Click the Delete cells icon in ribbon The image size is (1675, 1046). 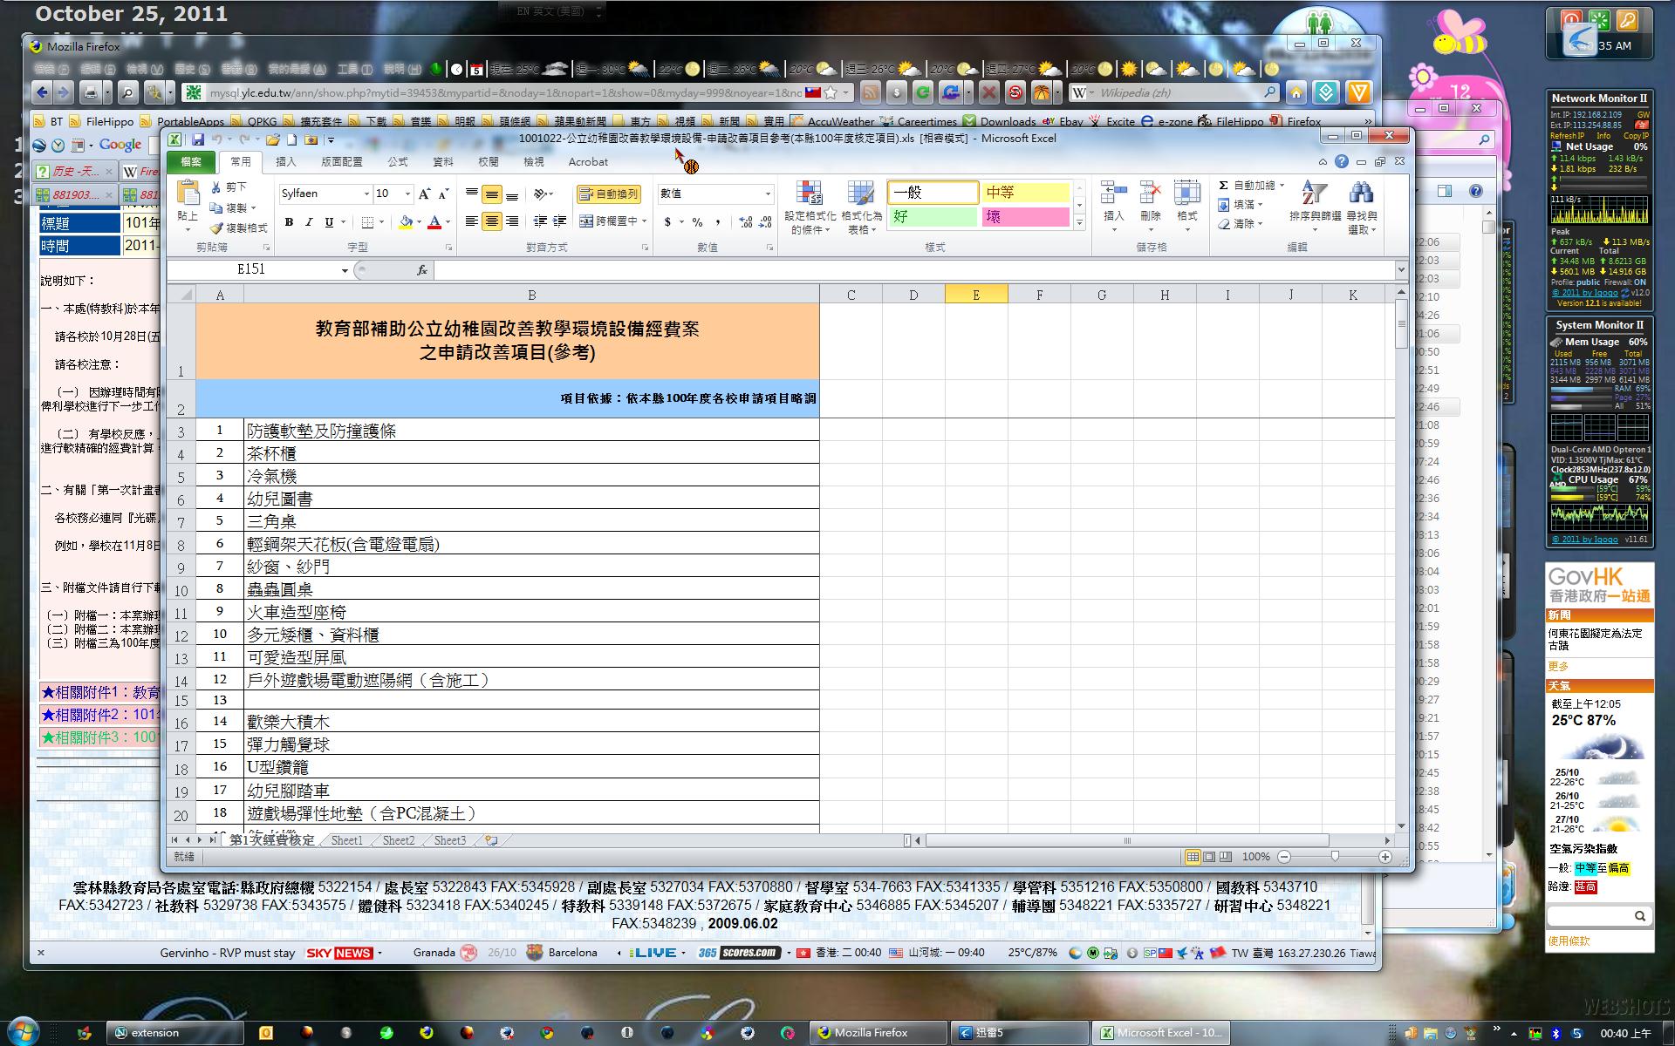click(1151, 194)
